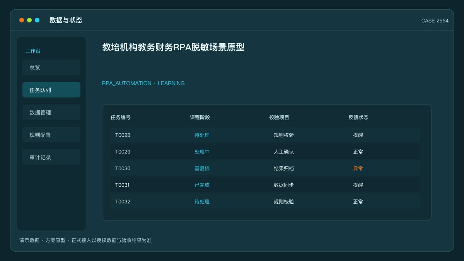Click 需复核 stage in row T0030
Viewport: 464px width, 261px height.
tap(202, 168)
